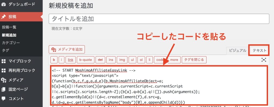The height and width of the screenshot is (107, 274).
Task: Insert unordered list with ul button
Action: 132,60
